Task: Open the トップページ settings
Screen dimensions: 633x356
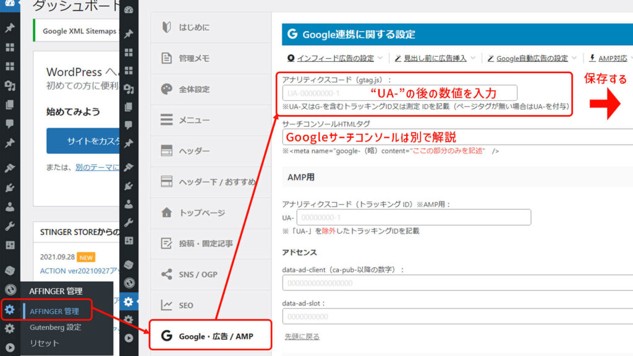Action: click(211, 213)
